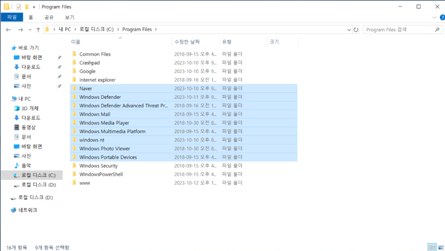Open the address bar history dropdown
Image resolution: width=445 pixels, height=251 pixels.
pos(349,30)
